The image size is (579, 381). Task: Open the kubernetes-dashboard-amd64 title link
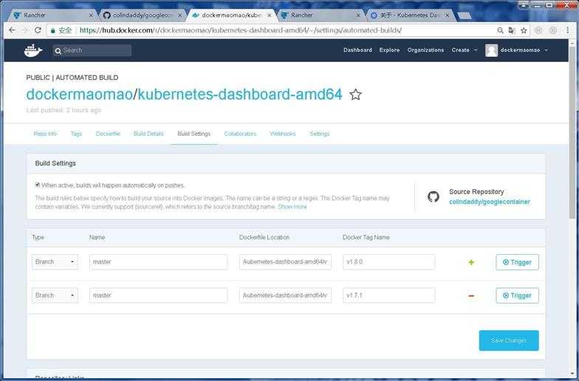coord(240,95)
